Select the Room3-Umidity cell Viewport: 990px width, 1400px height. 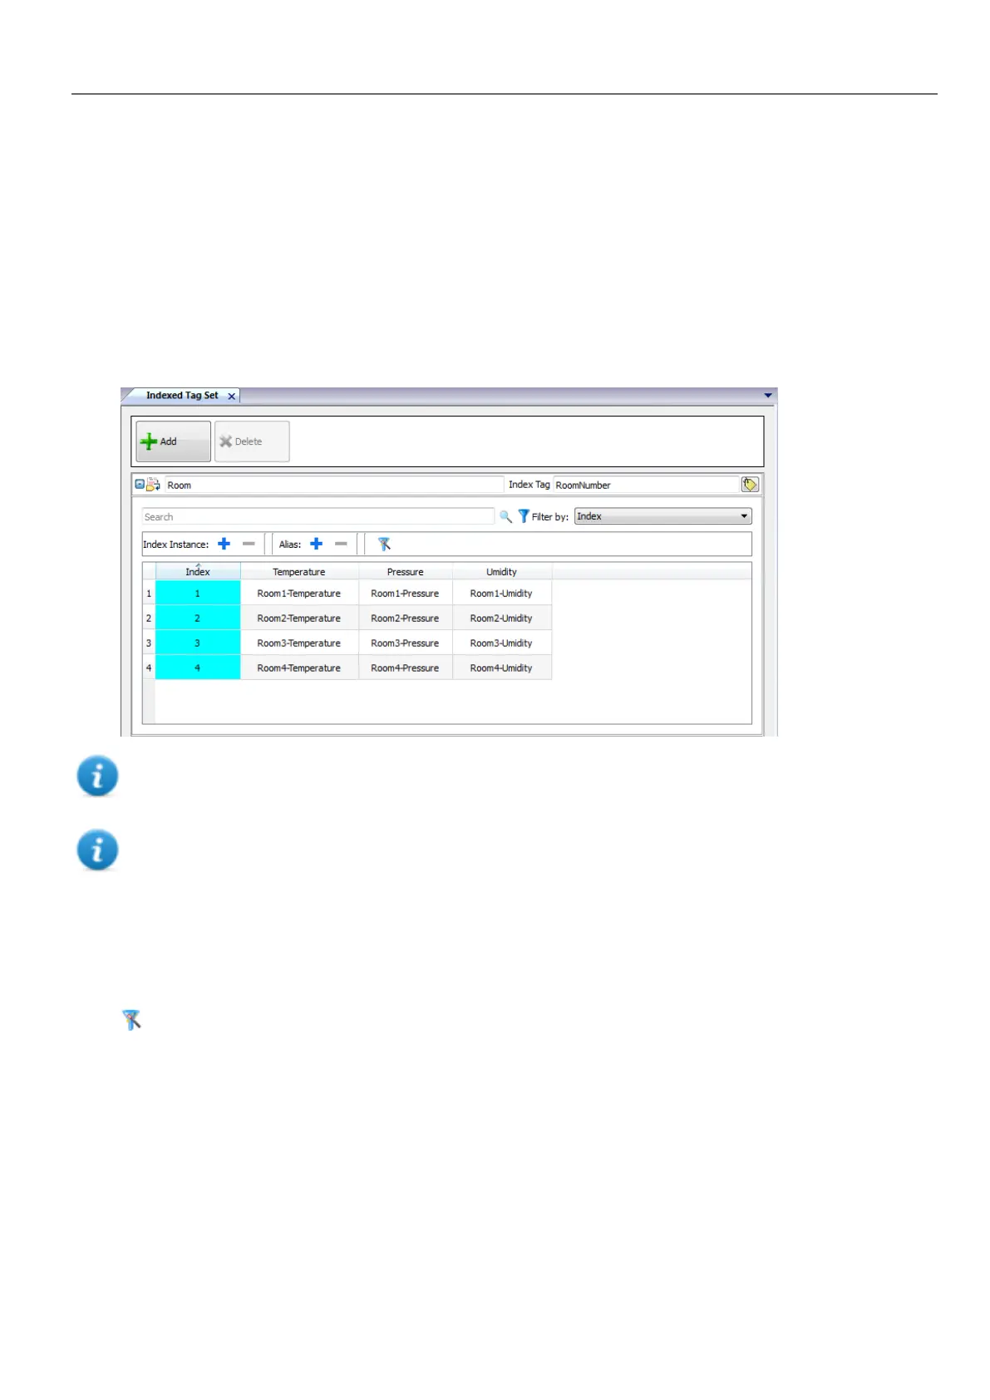pos(502,643)
